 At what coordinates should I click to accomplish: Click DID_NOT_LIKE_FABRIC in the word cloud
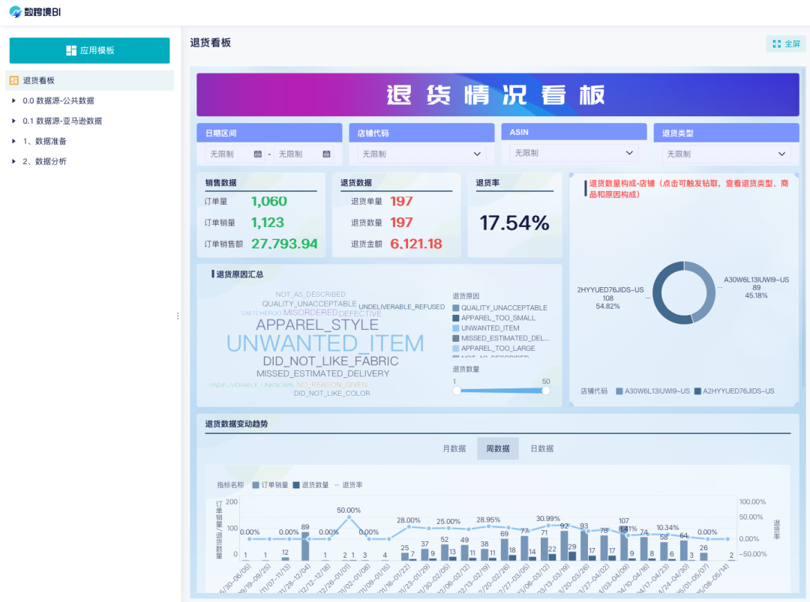pyautogui.click(x=331, y=361)
